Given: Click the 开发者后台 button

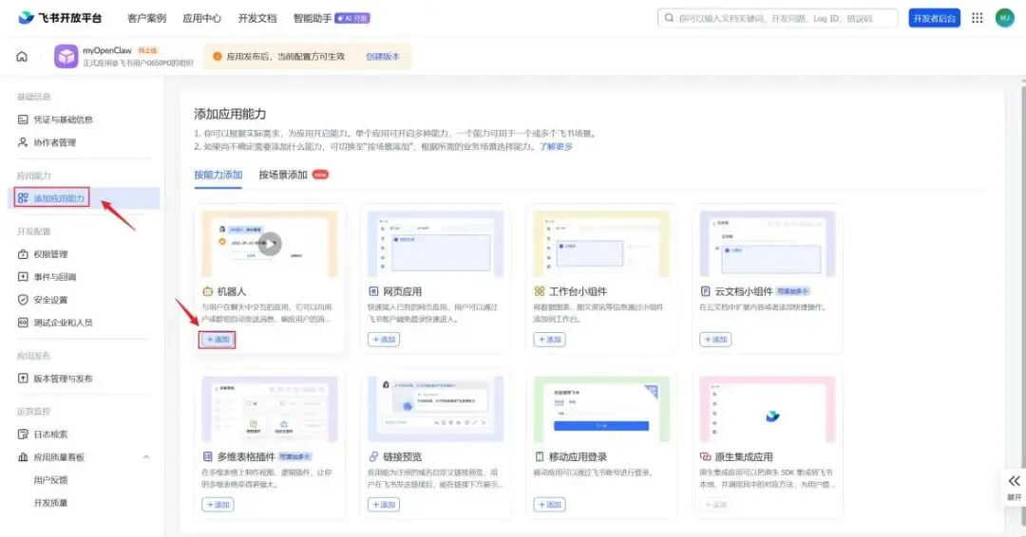Looking at the screenshot, I should click(x=935, y=18).
